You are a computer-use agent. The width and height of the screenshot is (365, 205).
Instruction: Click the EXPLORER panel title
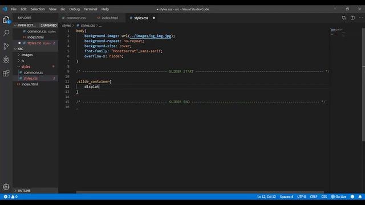25,18
